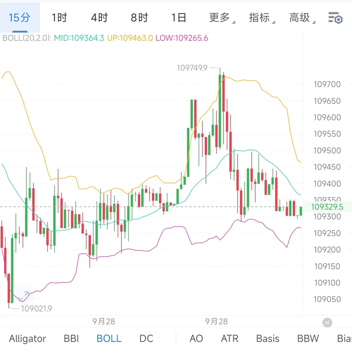Open the chart settings icon
Screen dimensions: 352x356
point(335,18)
